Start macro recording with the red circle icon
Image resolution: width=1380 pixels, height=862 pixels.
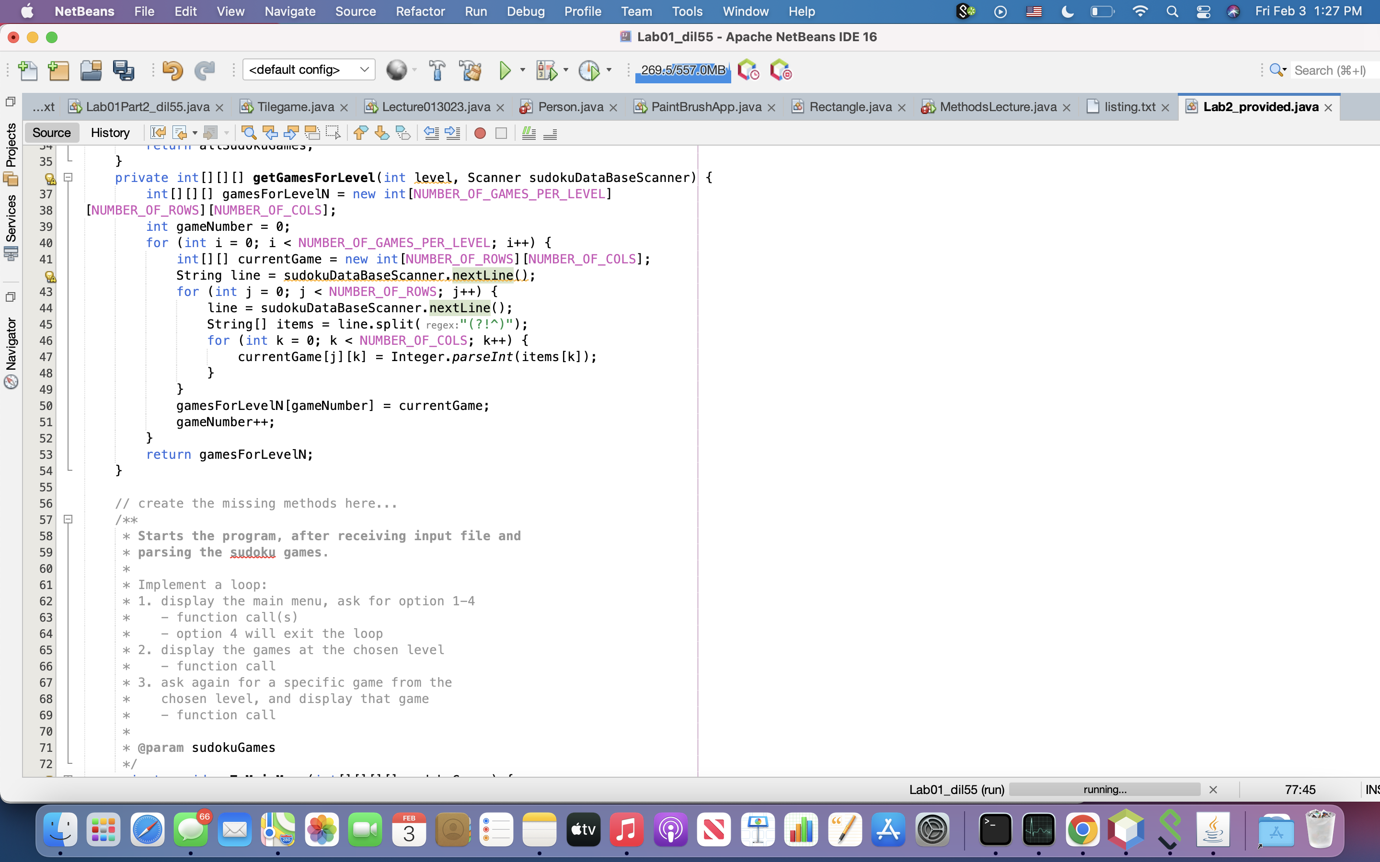click(480, 133)
